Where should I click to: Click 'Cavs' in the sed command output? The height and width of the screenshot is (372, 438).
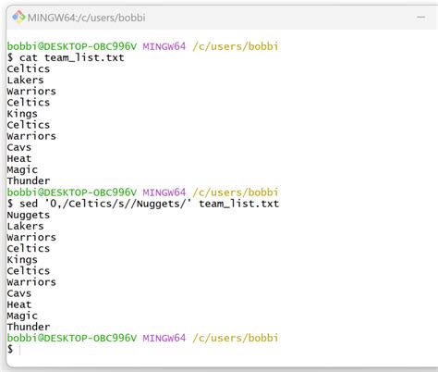(19, 293)
